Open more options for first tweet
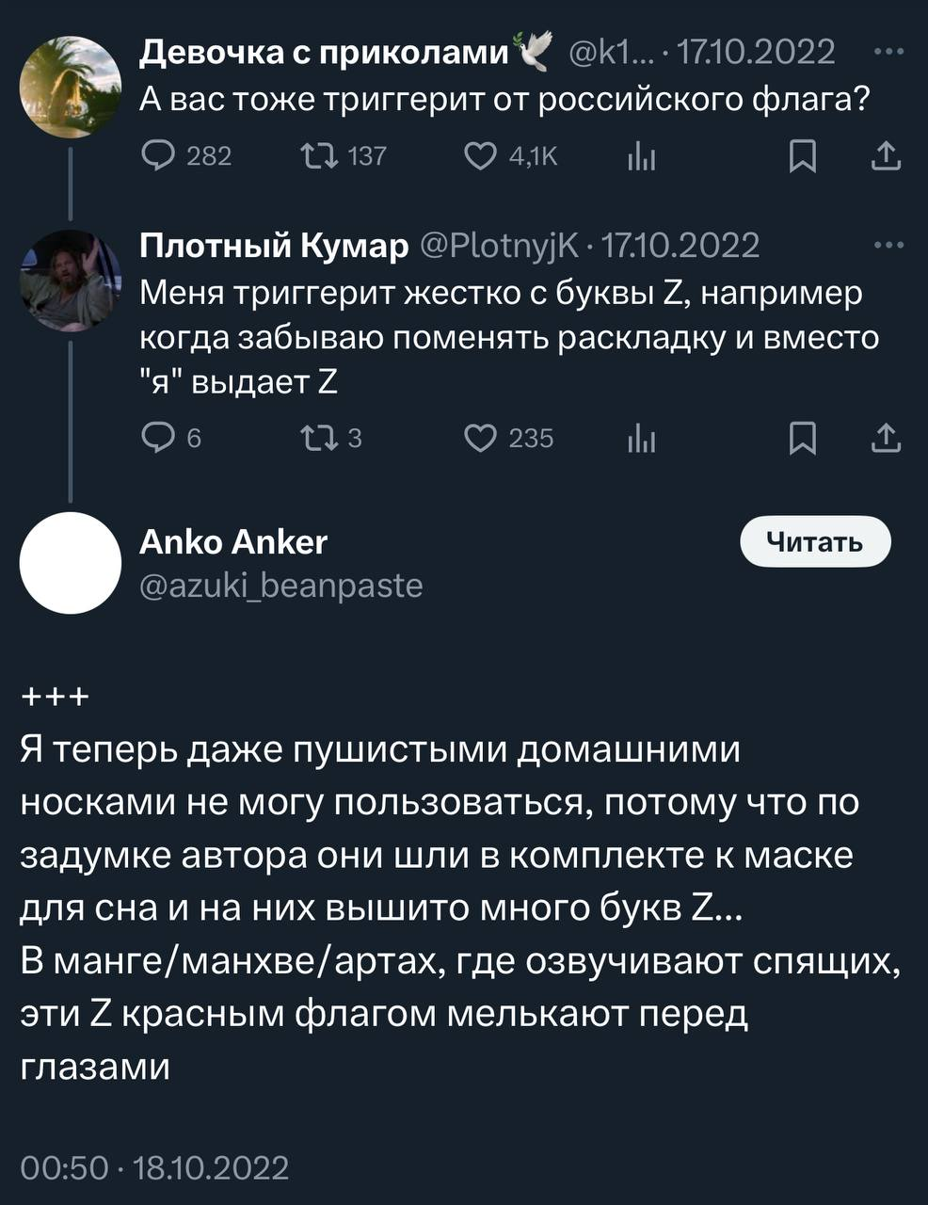 (888, 52)
